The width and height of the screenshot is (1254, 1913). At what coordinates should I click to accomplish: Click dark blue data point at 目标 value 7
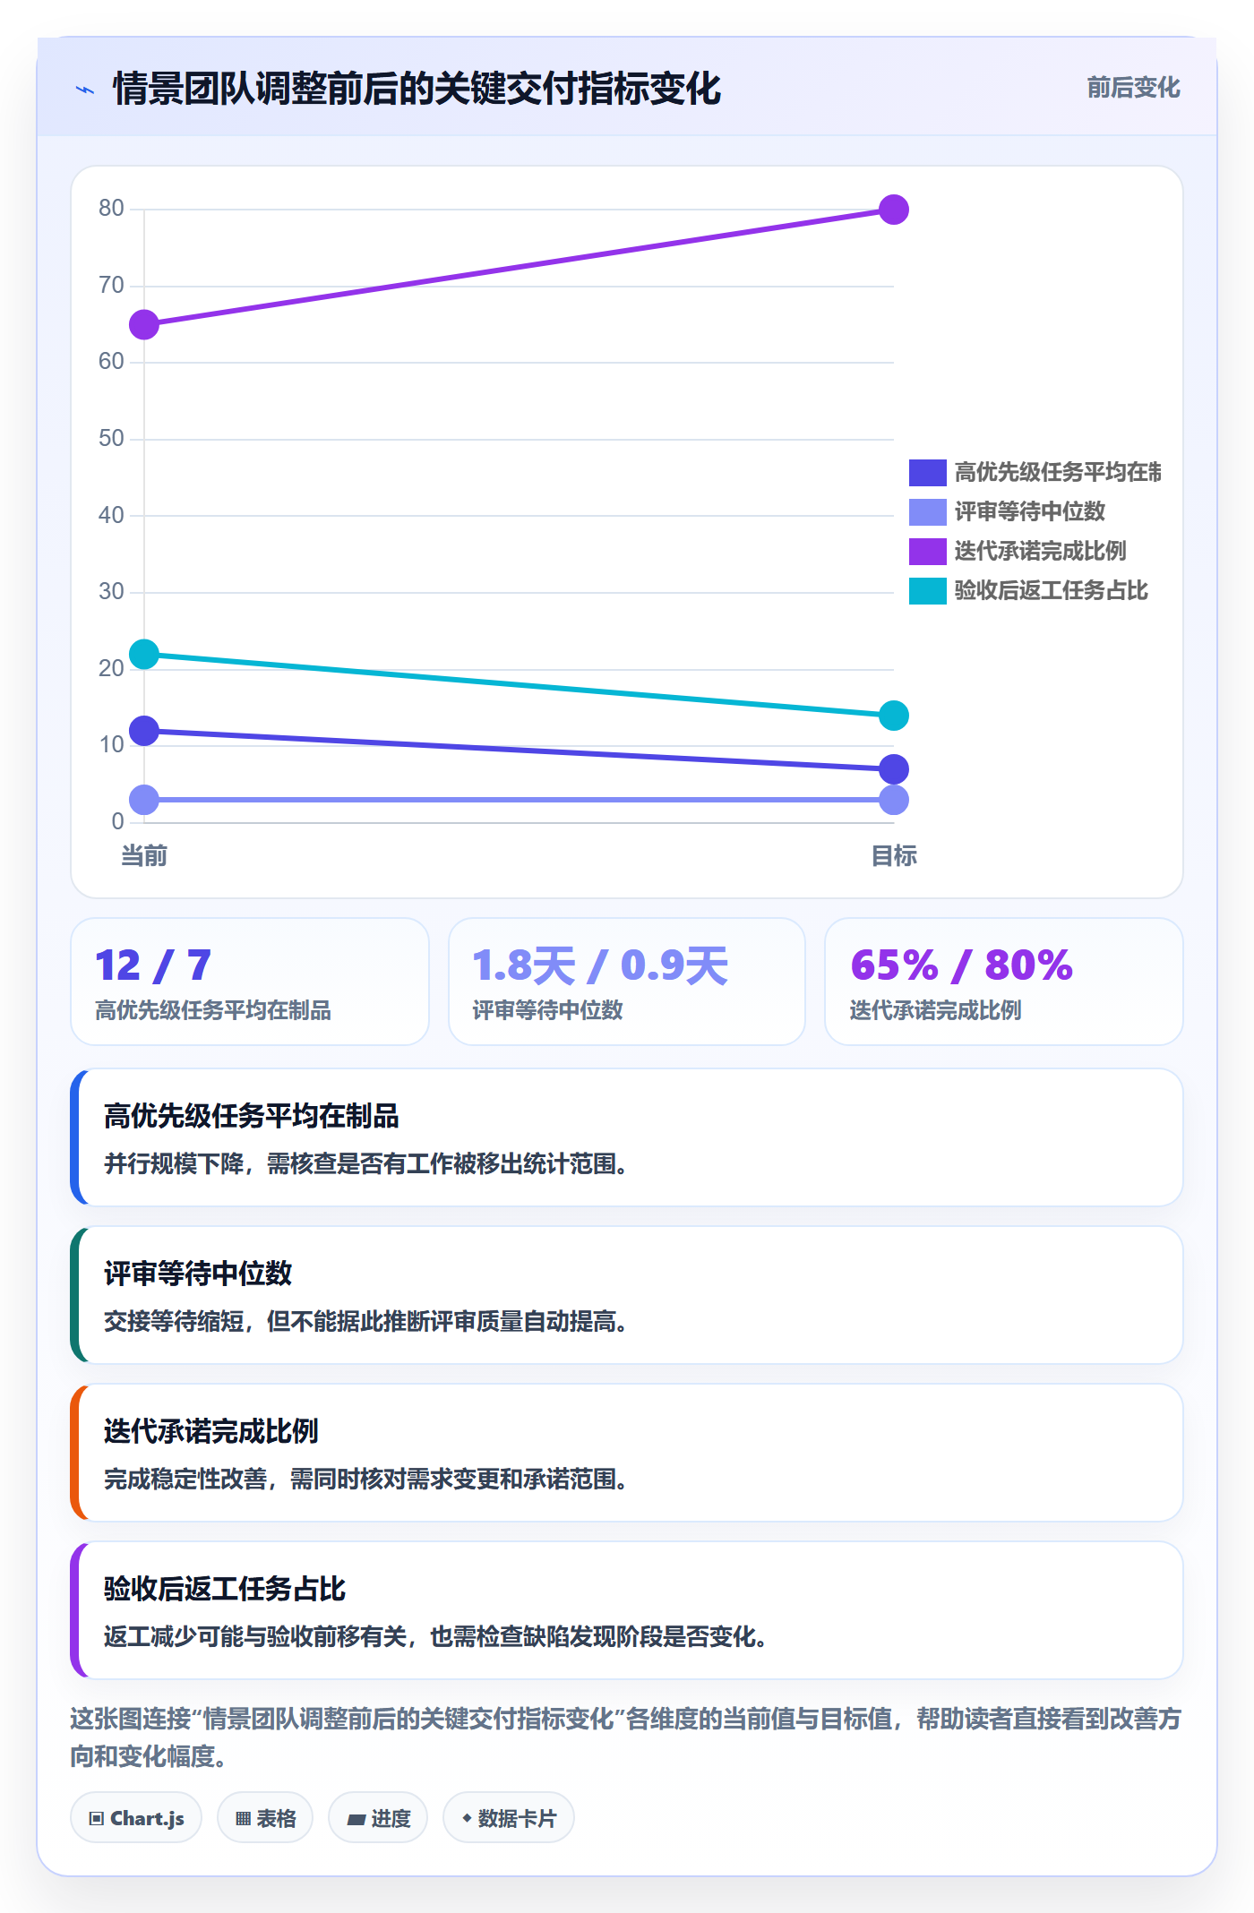click(x=894, y=769)
